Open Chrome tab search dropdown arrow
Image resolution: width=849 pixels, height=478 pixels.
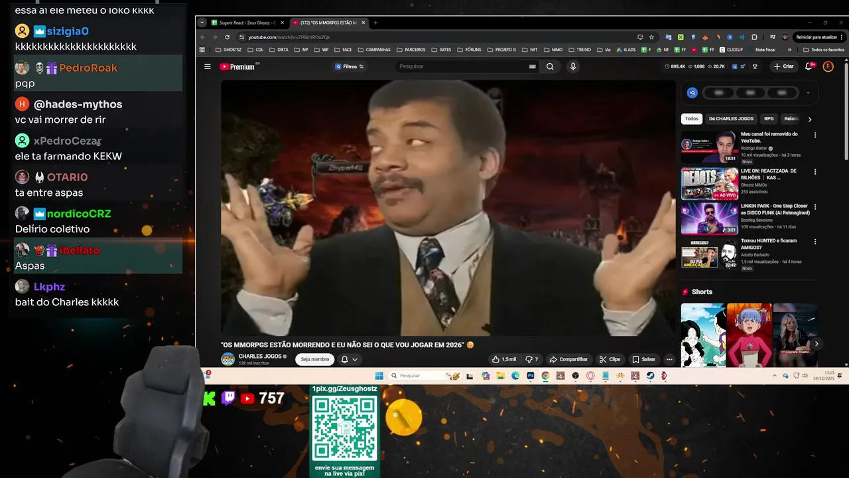coord(202,23)
